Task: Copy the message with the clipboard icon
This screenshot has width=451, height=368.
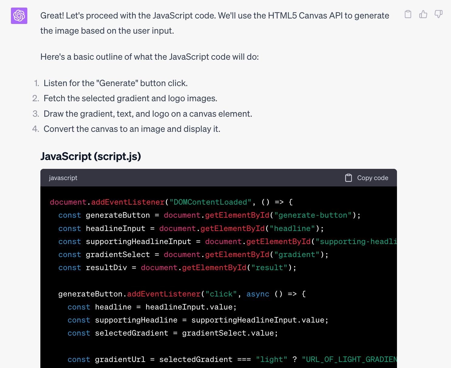Action: tap(408, 14)
